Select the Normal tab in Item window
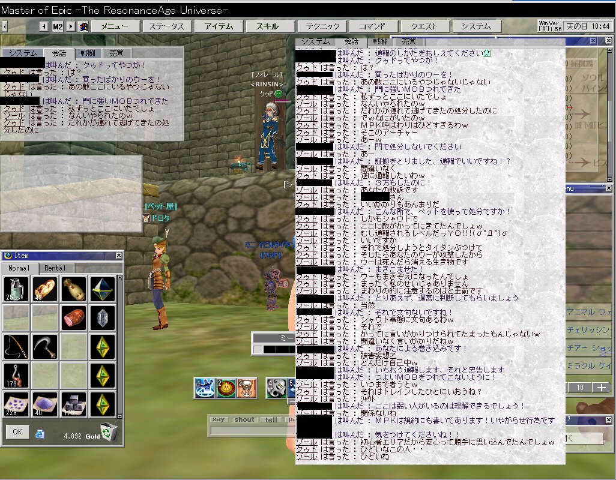616x480 pixels. coord(20,268)
